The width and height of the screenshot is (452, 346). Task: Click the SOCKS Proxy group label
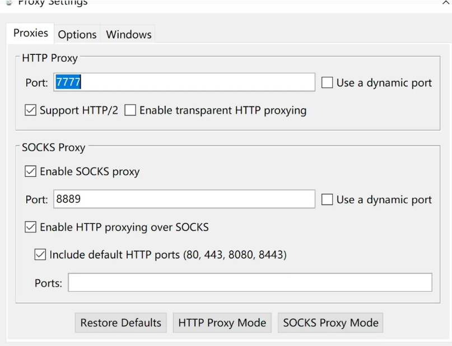click(54, 147)
